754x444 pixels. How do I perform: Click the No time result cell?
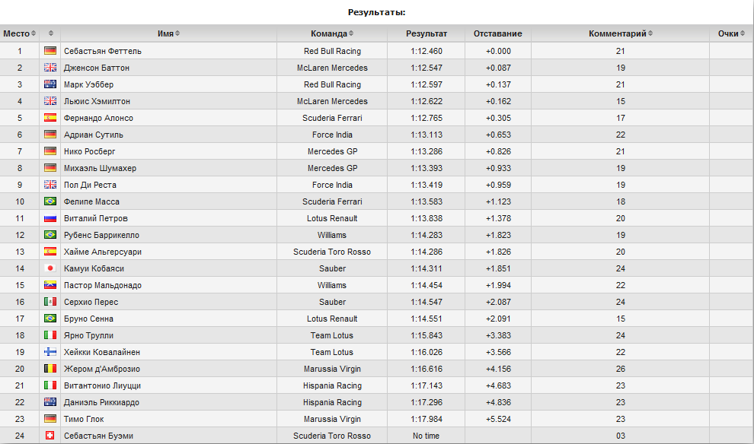[x=426, y=436]
